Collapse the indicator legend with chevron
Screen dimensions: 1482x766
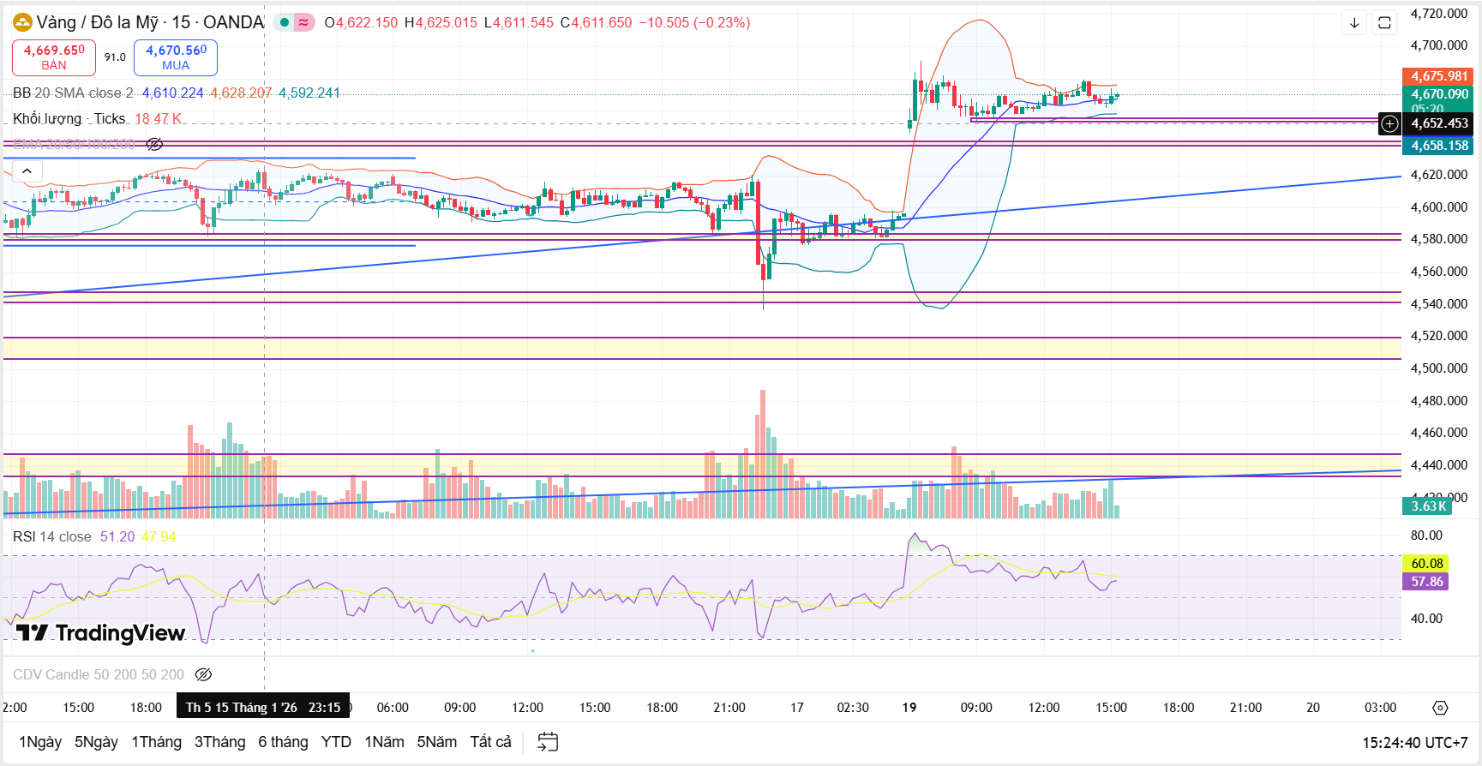tap(27, 171)
